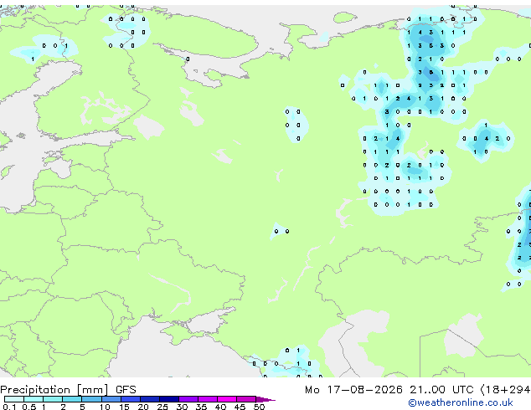Click the legend value '35'
Screen dimensions: 531x410
click(x=201, y=407)
